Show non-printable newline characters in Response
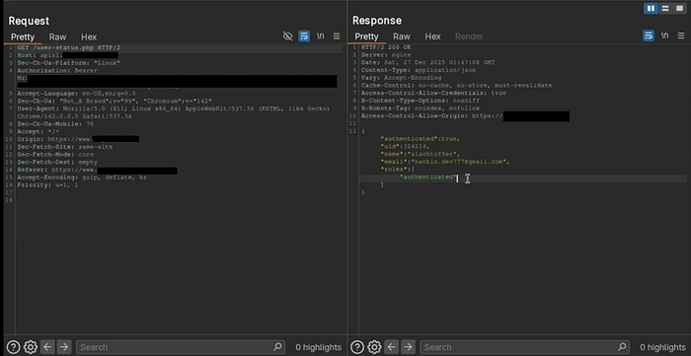Screen dimensions: 691x356 (664, 36)
